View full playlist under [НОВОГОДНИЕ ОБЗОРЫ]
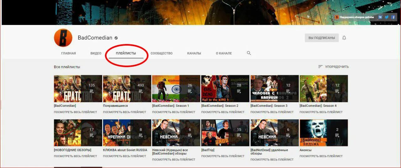 tap(76, 156)
